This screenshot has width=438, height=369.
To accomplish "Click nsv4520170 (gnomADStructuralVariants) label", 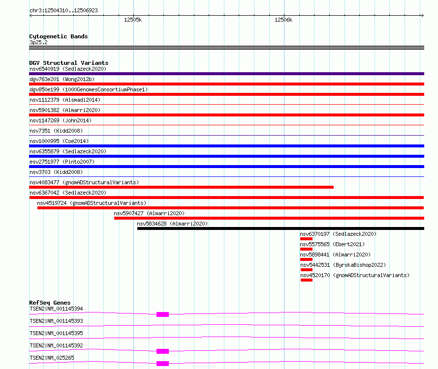I will click(355, 275).
